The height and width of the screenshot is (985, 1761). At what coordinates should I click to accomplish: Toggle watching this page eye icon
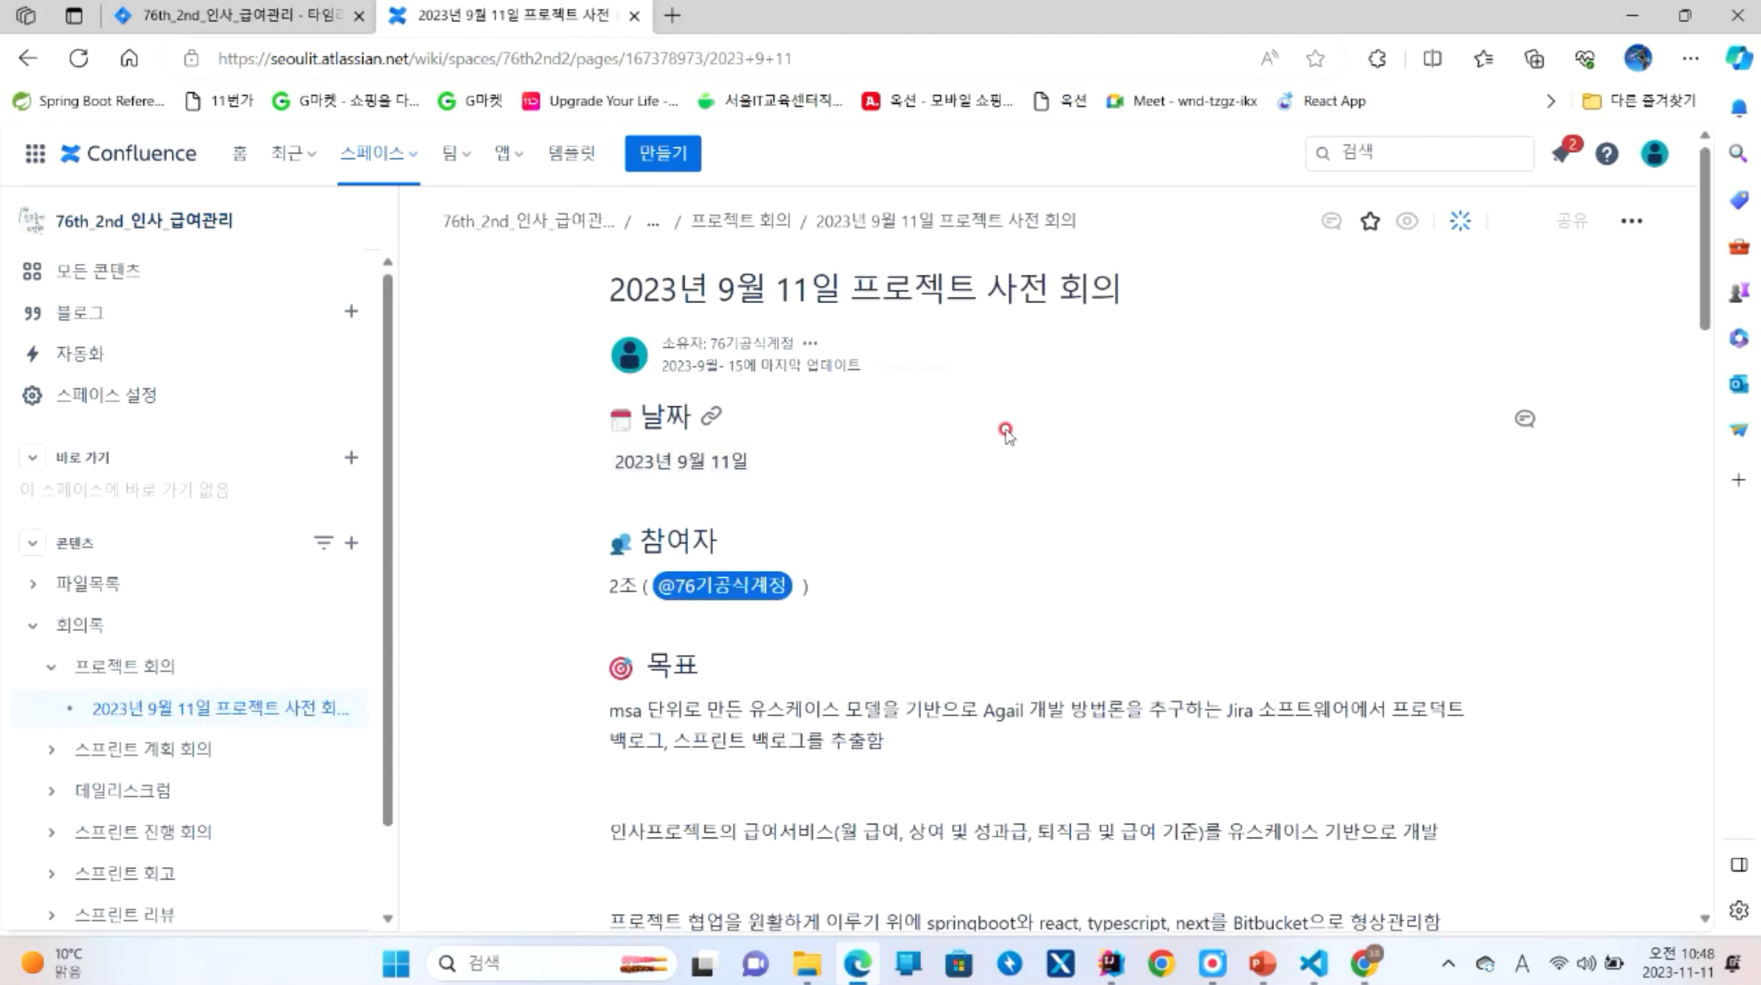tap(1407, 221)
